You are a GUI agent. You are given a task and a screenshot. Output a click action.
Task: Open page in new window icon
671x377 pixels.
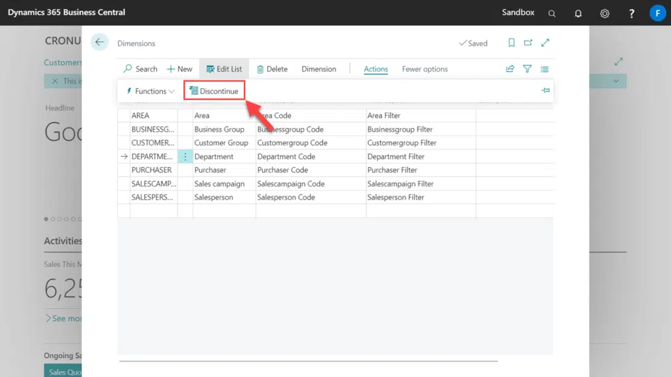528,43
